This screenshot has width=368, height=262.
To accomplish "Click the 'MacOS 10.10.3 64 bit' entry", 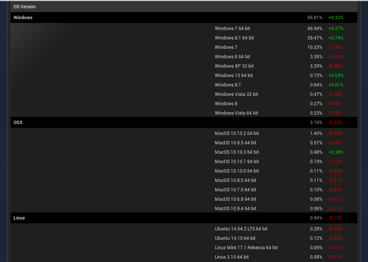I will [237, 152].
